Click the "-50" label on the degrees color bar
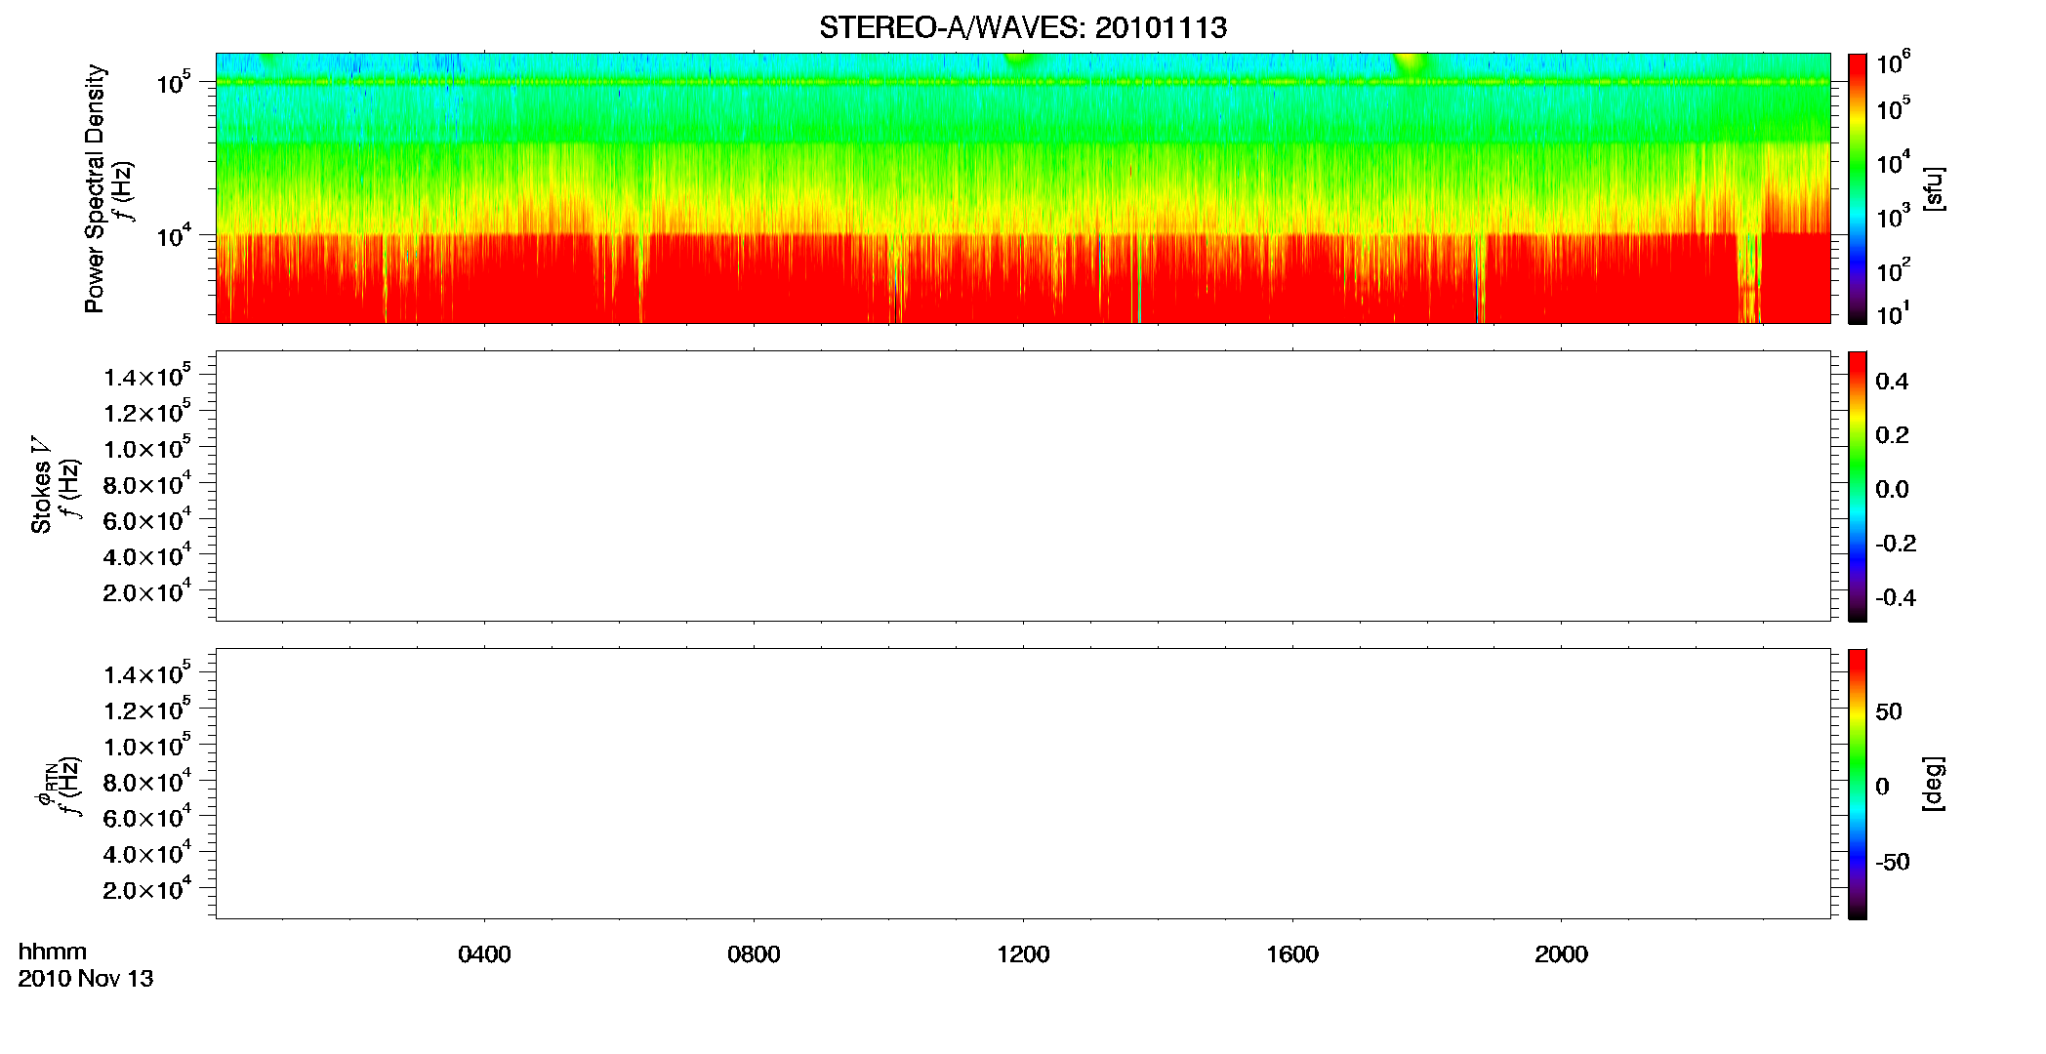The height and width of the screenshot is (1054, 2046). coord(1893,863)
